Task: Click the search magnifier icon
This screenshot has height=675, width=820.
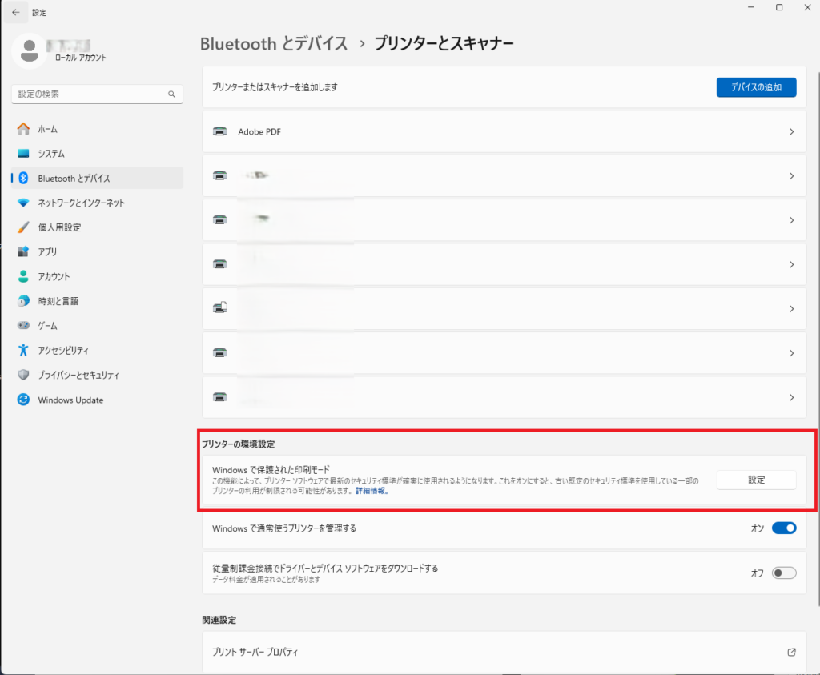Action: pyautogui.click(x=171, y=94)
